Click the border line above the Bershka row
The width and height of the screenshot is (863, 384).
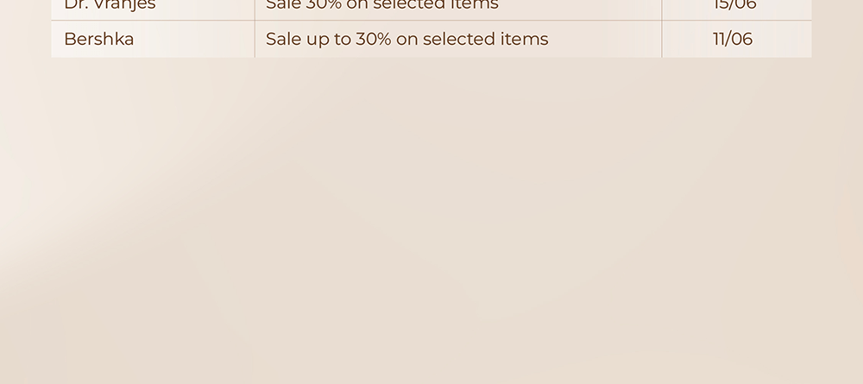431,21
